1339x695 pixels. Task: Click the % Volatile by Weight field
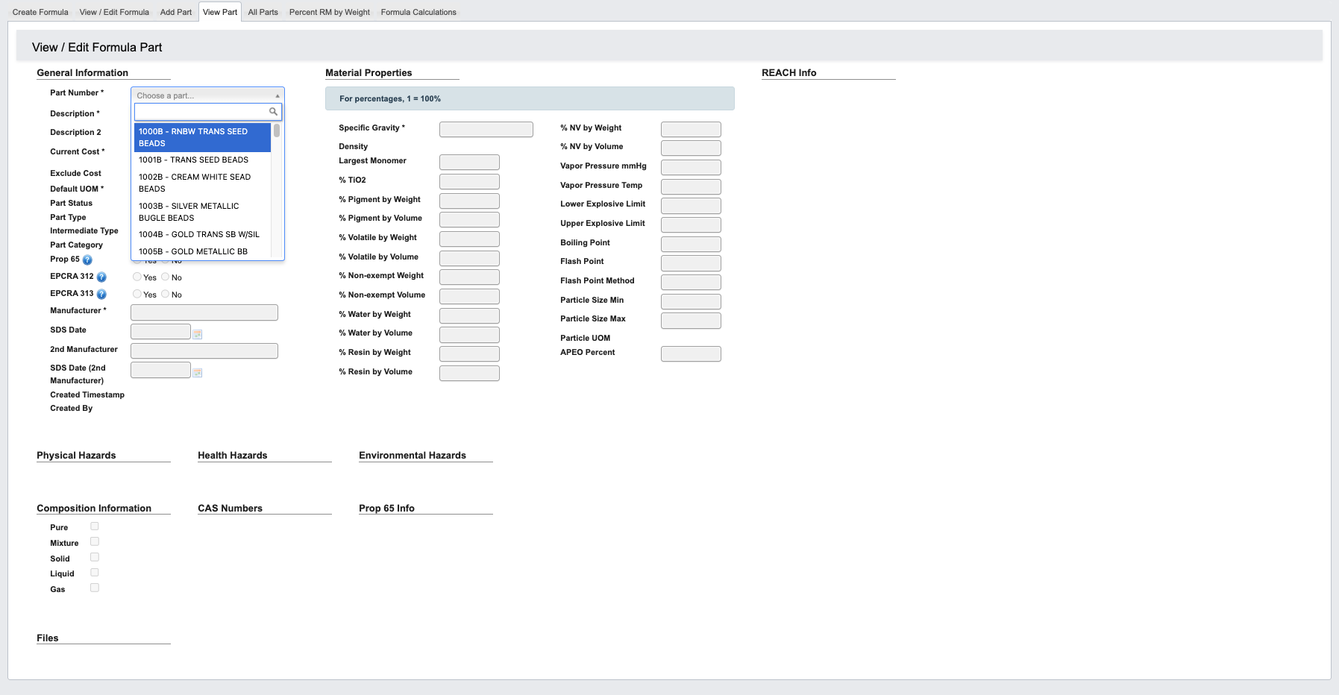point(469,239)
